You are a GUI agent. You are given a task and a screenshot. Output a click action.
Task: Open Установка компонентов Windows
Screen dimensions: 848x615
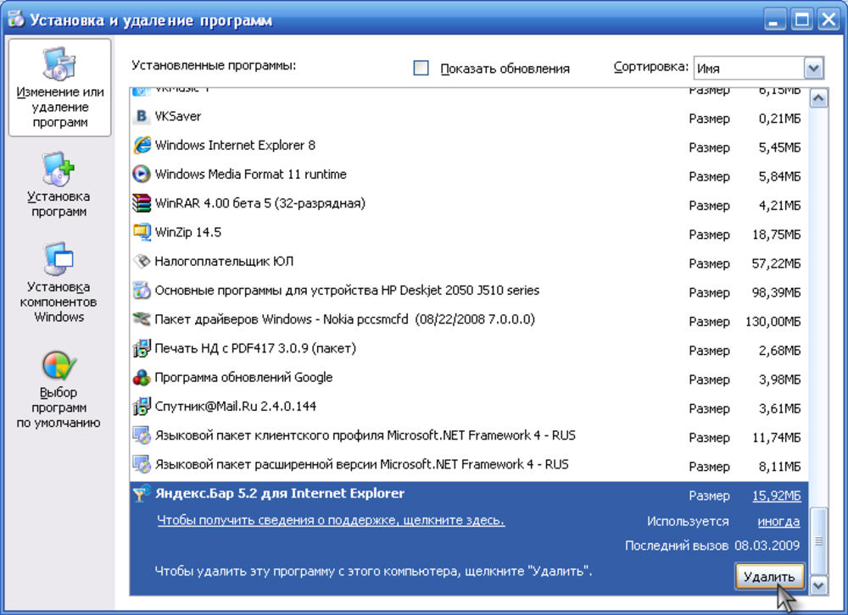59,281
